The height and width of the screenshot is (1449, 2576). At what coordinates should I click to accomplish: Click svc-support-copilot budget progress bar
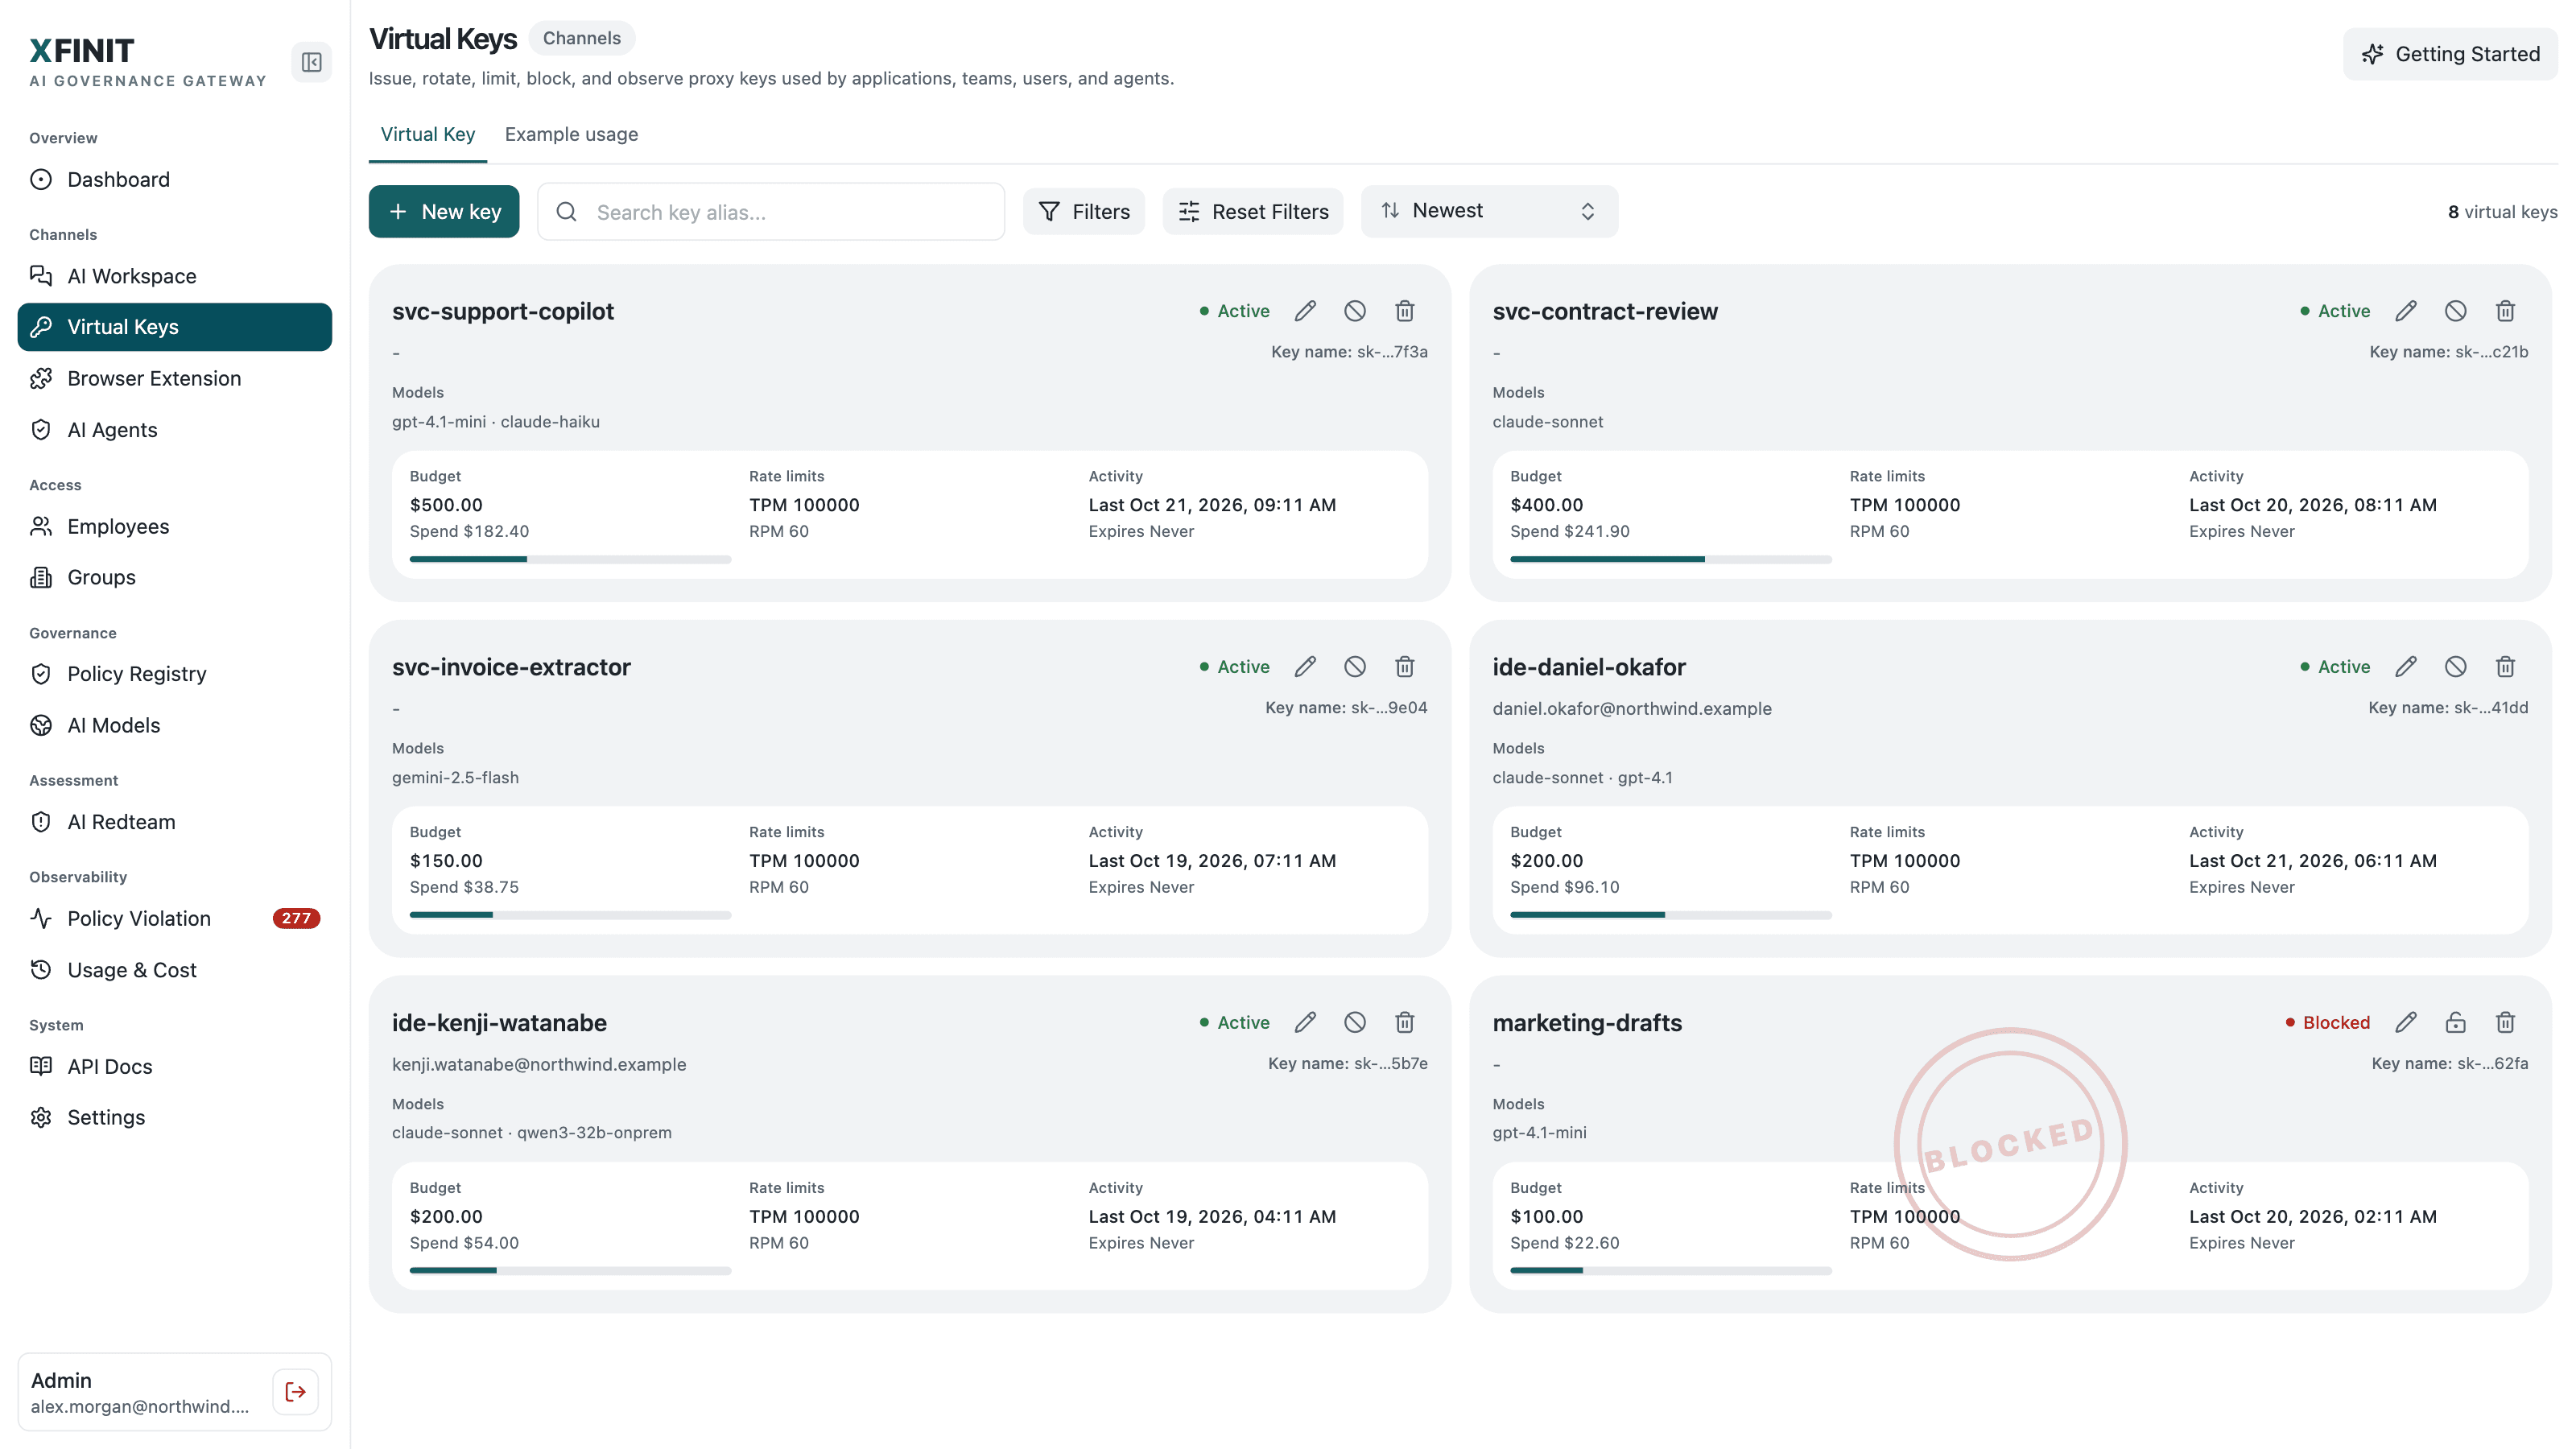click(570, 560)
